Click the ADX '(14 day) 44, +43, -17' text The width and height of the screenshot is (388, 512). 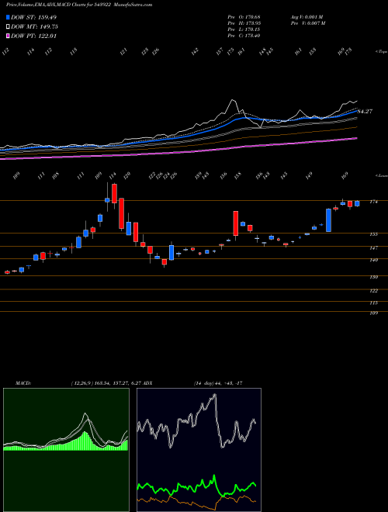point(218,383)
